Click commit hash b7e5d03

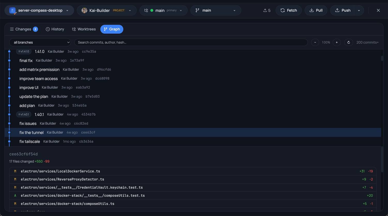coord(93,96)
